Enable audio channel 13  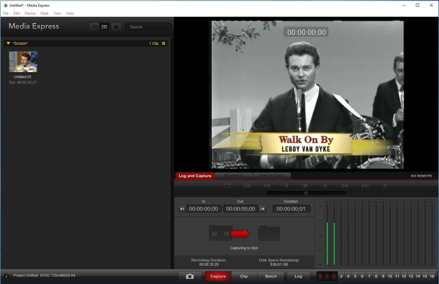point(411,276)
